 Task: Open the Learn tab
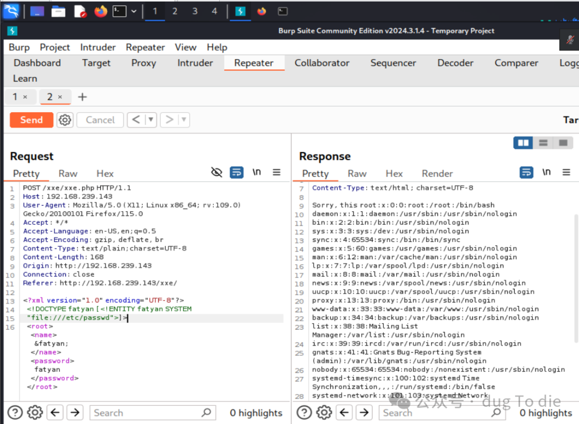(x=25, y=78)
